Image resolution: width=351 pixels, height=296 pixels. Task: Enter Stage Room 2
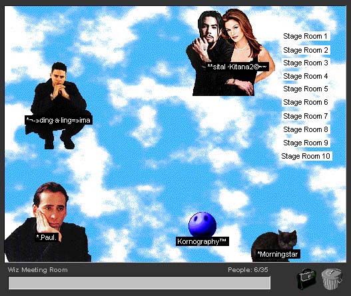(306, 50)
